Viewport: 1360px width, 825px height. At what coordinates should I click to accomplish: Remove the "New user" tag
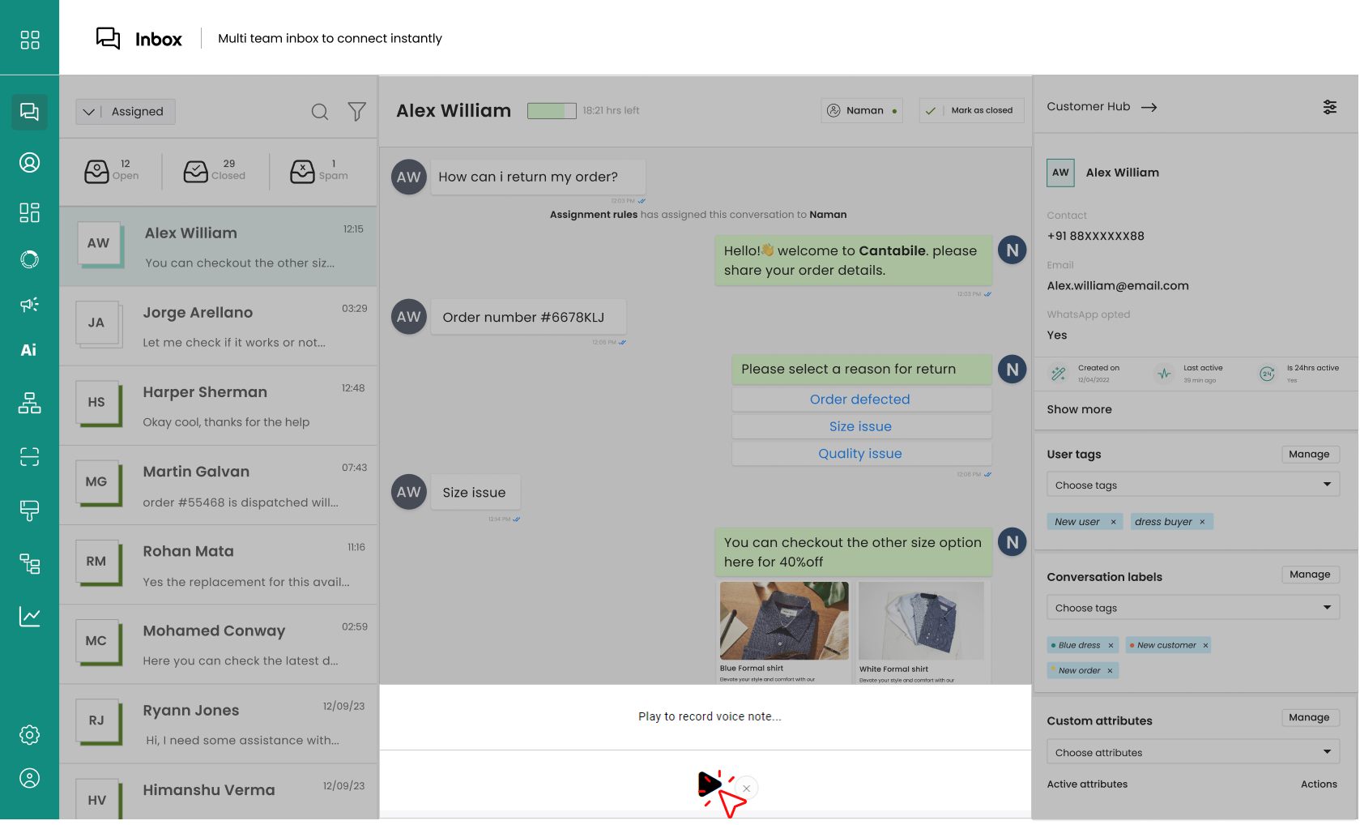tap(1113, 522)
